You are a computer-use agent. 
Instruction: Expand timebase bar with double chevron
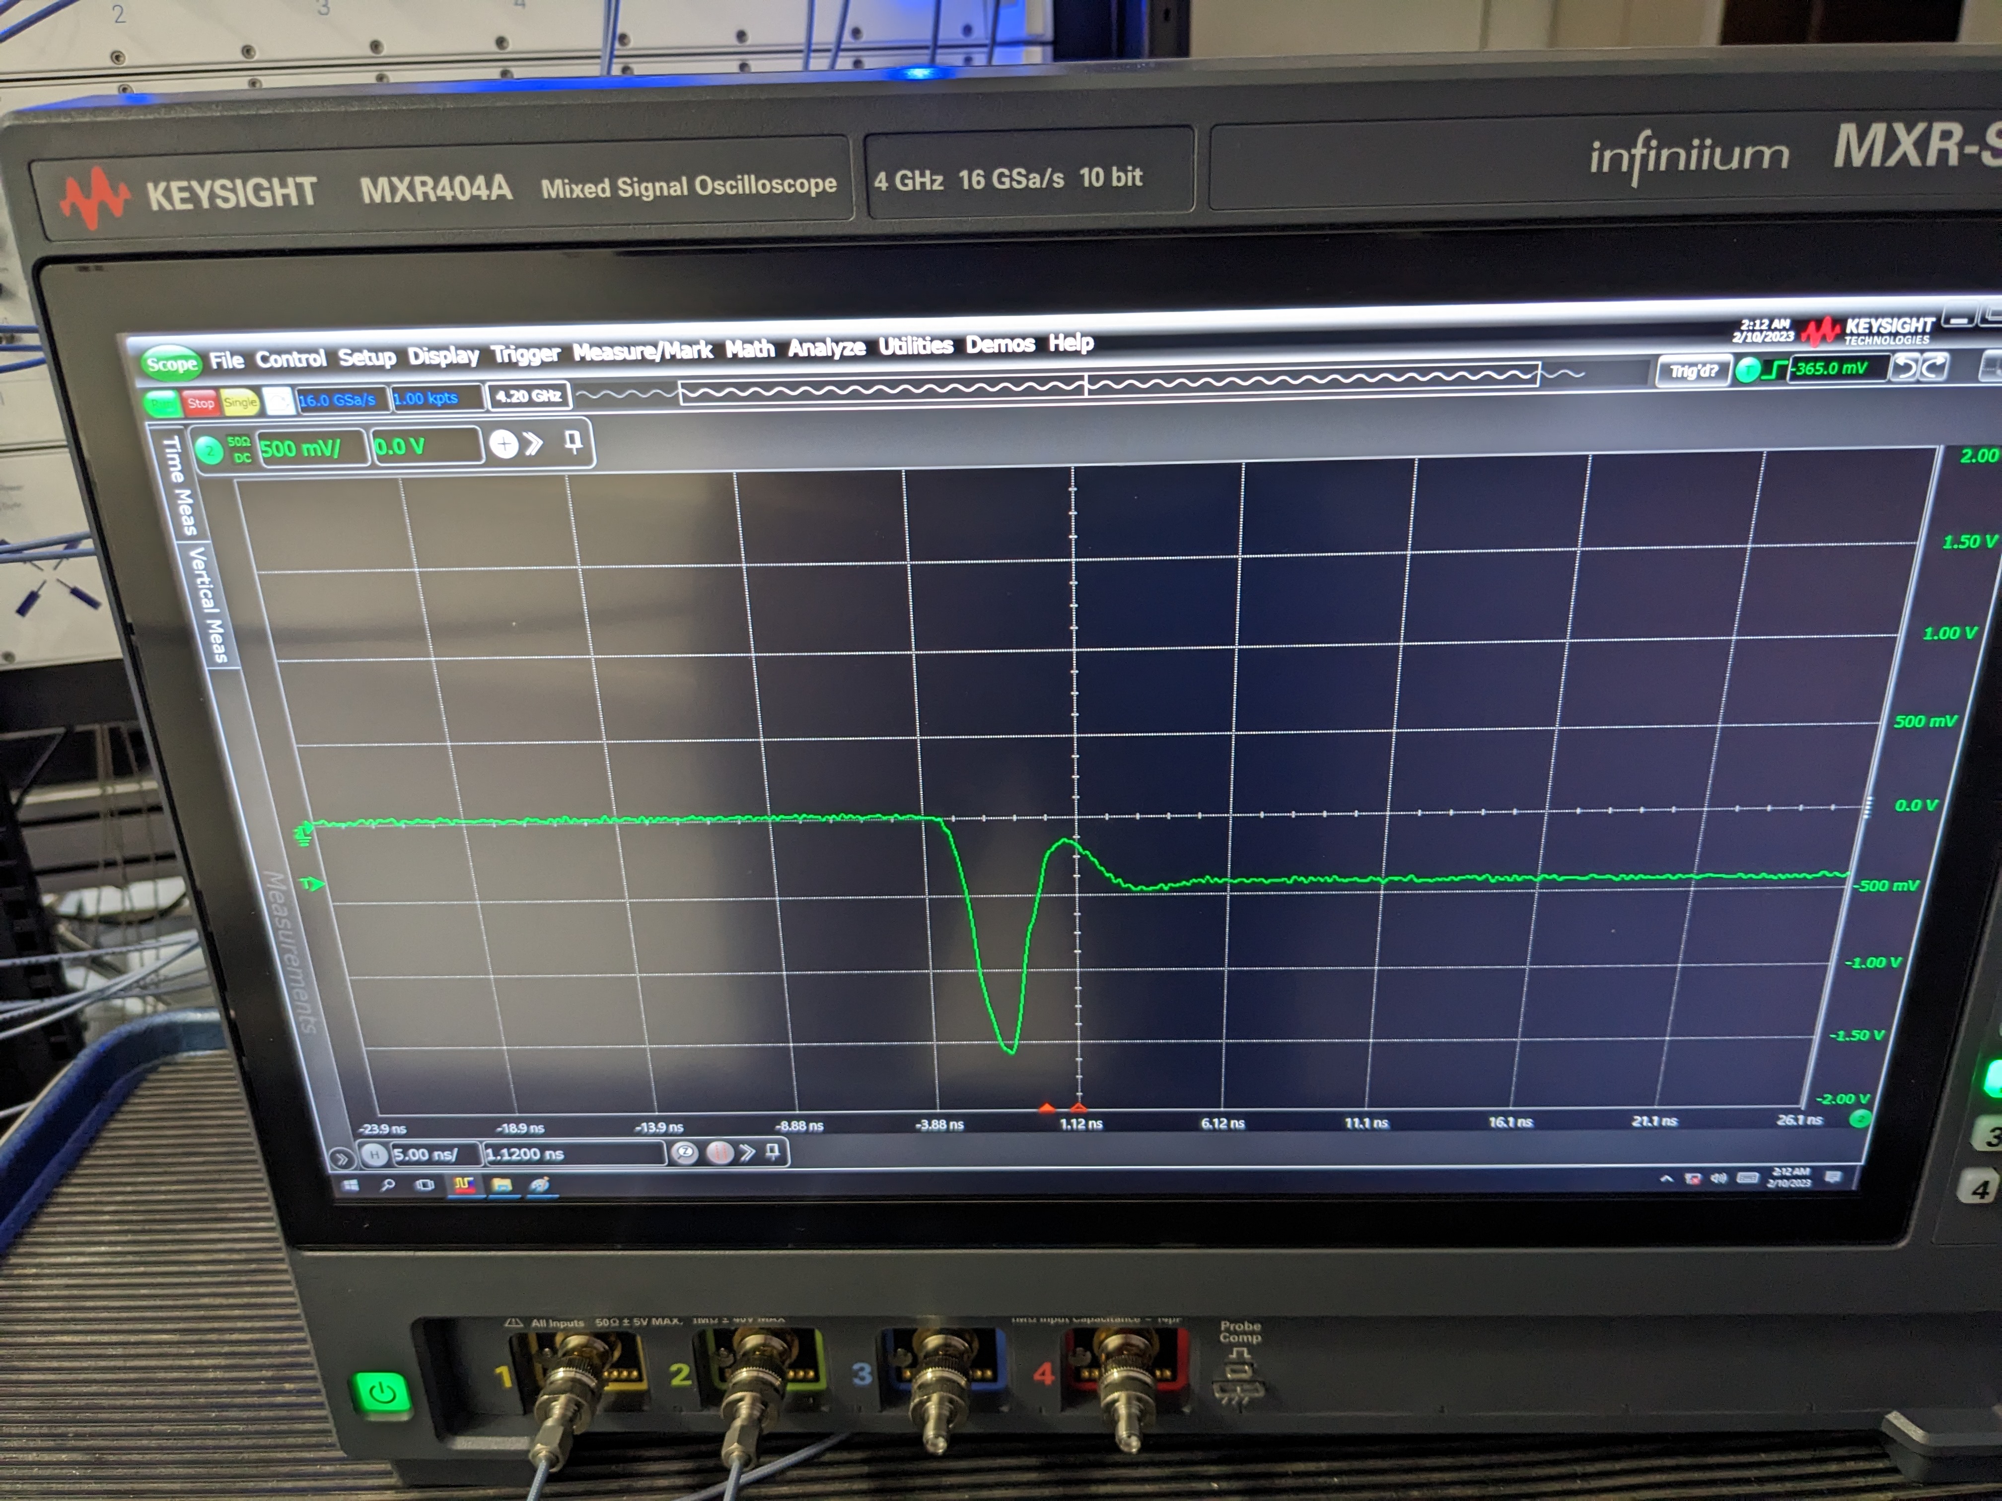point(747,1153)
